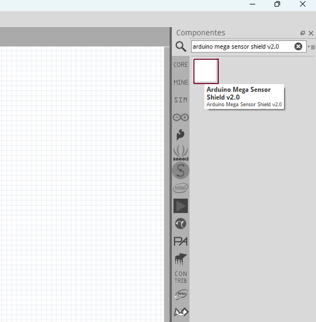Open the round curved-arrow logo bin

pyautogui.click(x=181, y=224)
